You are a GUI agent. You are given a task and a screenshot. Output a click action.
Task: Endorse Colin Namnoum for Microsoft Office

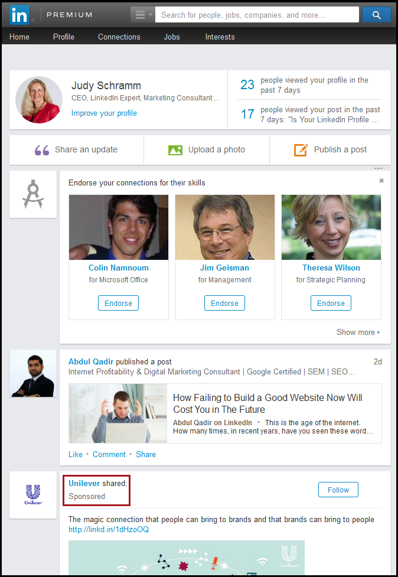coord(118,303)
